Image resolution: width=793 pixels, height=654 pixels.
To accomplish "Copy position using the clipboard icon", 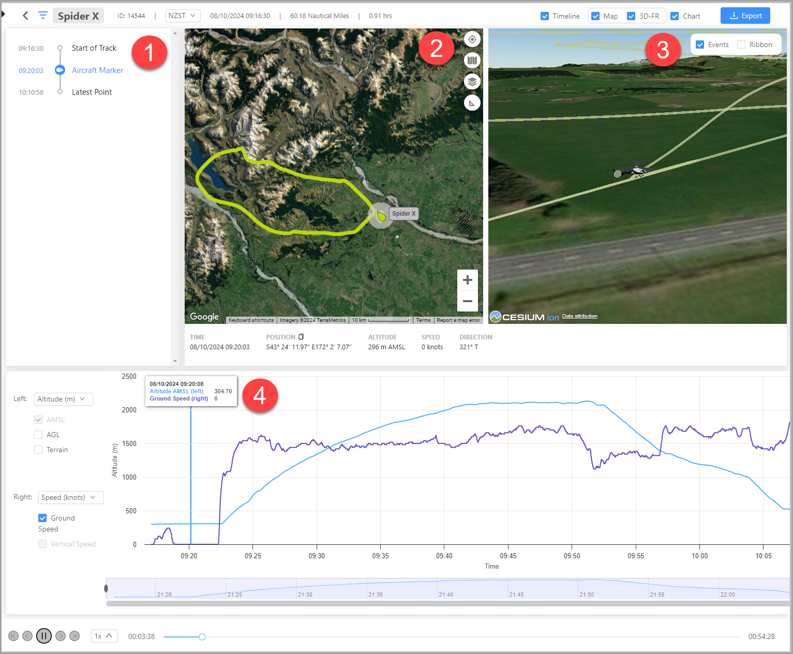I will [x=301, y=337].
